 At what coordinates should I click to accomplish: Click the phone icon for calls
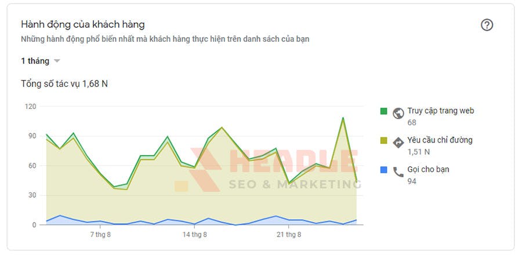(398, 172)
